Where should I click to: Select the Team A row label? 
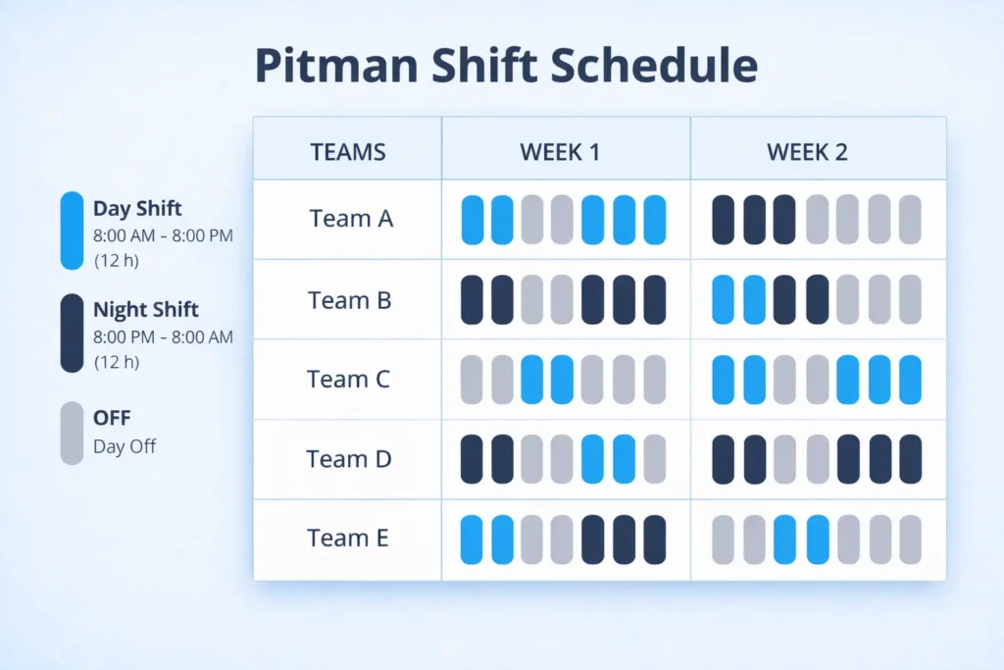pyautogui.click(x=351, y=219)
